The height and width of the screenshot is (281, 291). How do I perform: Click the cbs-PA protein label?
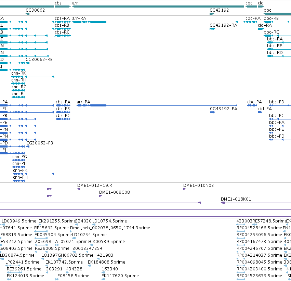coord(63,102)
